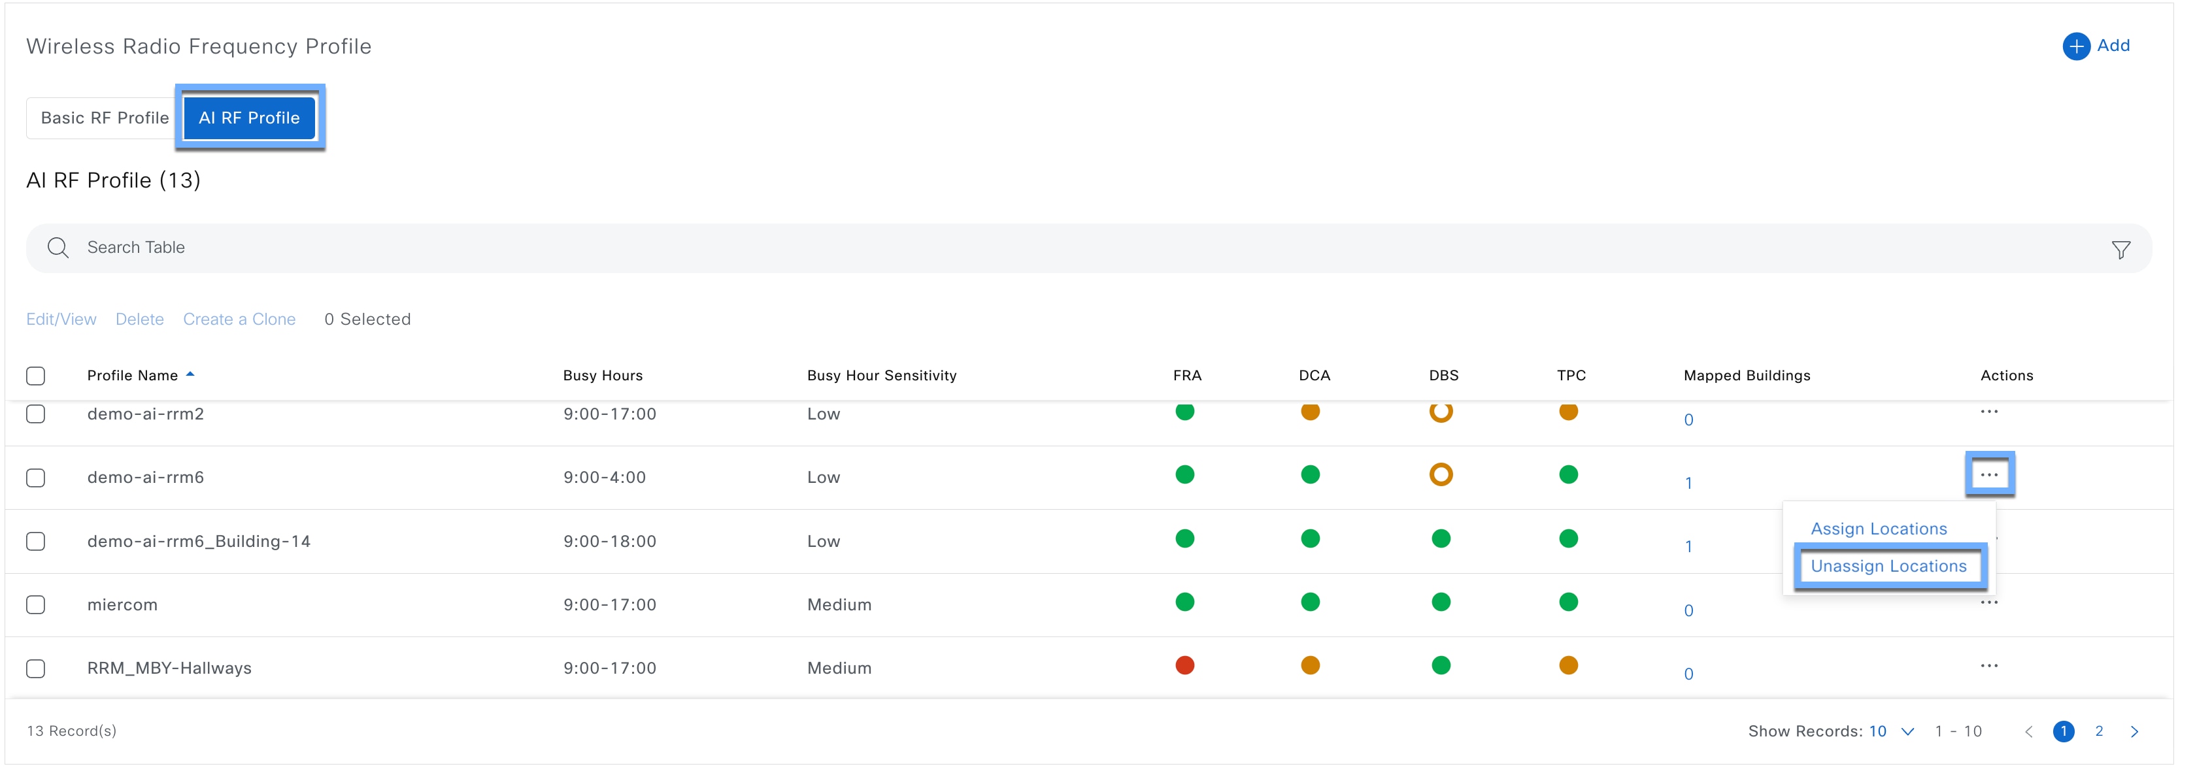
Task: Go to previous page arrow
Action: click(x=2029, y=732)
